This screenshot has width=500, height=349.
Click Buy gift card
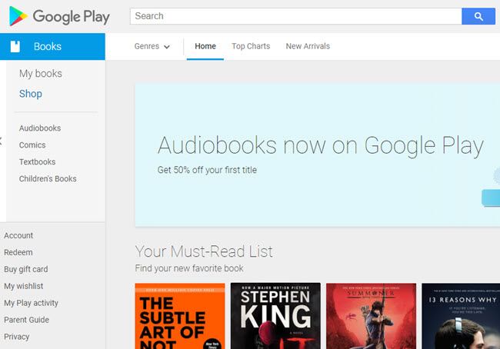coord(26,270)
